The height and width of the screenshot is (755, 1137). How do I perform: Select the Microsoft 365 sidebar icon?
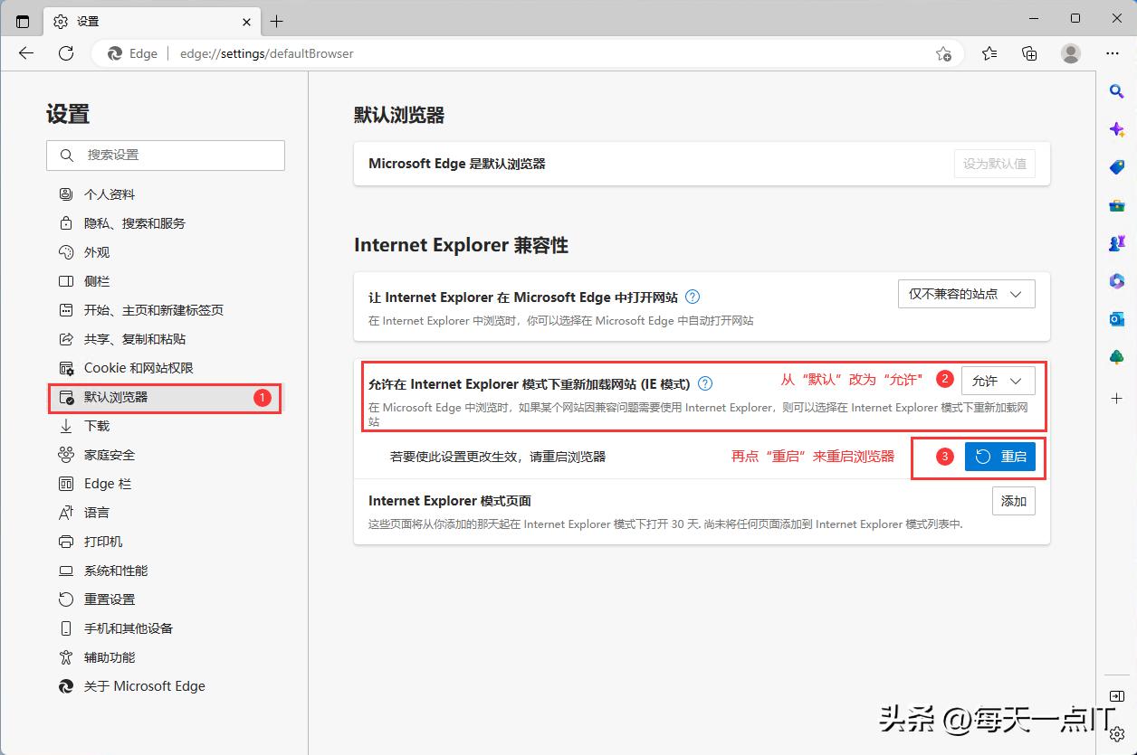click(x=1116, y=280)
